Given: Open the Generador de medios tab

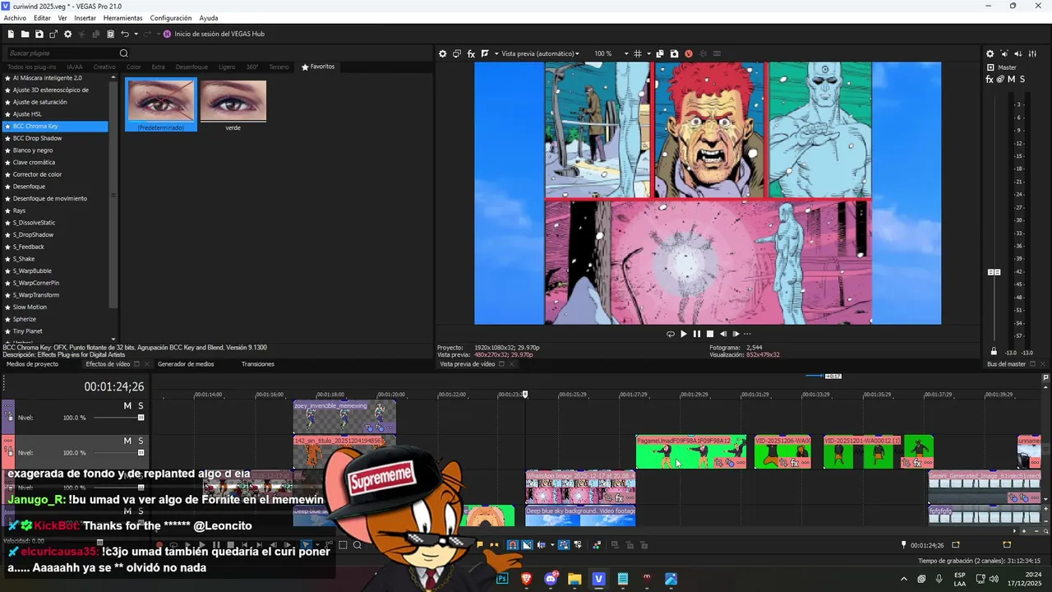Looking at the screenshot, I should [x=186, y=364].
